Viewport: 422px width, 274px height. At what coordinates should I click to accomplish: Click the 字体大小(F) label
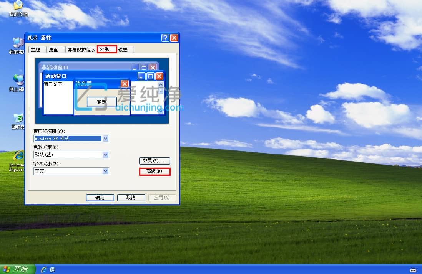click(47, 163)
